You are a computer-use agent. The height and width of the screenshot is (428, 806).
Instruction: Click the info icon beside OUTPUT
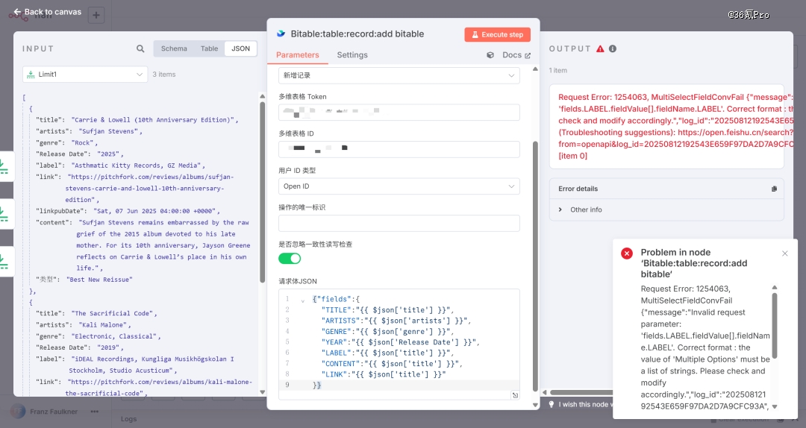click(x=613, y=48)
